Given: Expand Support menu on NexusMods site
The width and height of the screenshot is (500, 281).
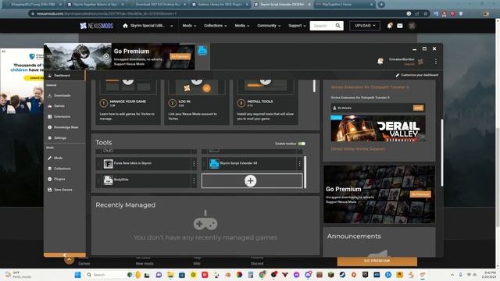Looking at the screenshot, I should point(297,26).
